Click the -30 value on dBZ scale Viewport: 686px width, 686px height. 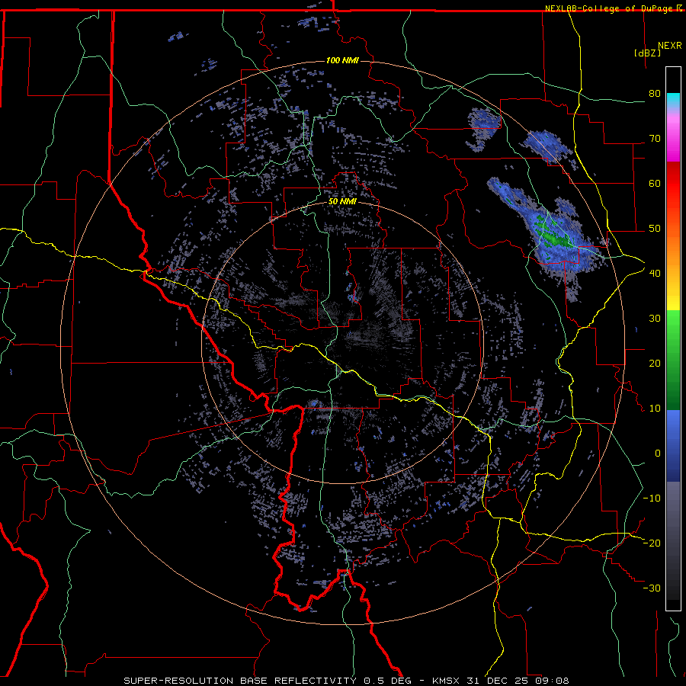tap(652, 588)
